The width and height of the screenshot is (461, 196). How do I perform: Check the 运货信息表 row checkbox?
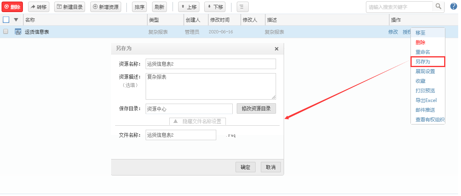tap(6, 32)
